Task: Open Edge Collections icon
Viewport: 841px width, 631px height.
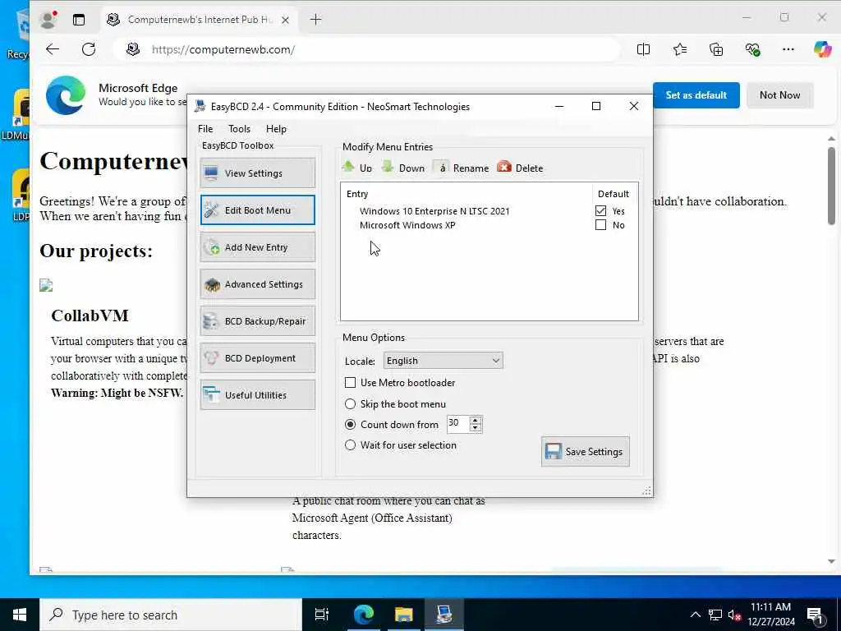Action: click(716, 49)
